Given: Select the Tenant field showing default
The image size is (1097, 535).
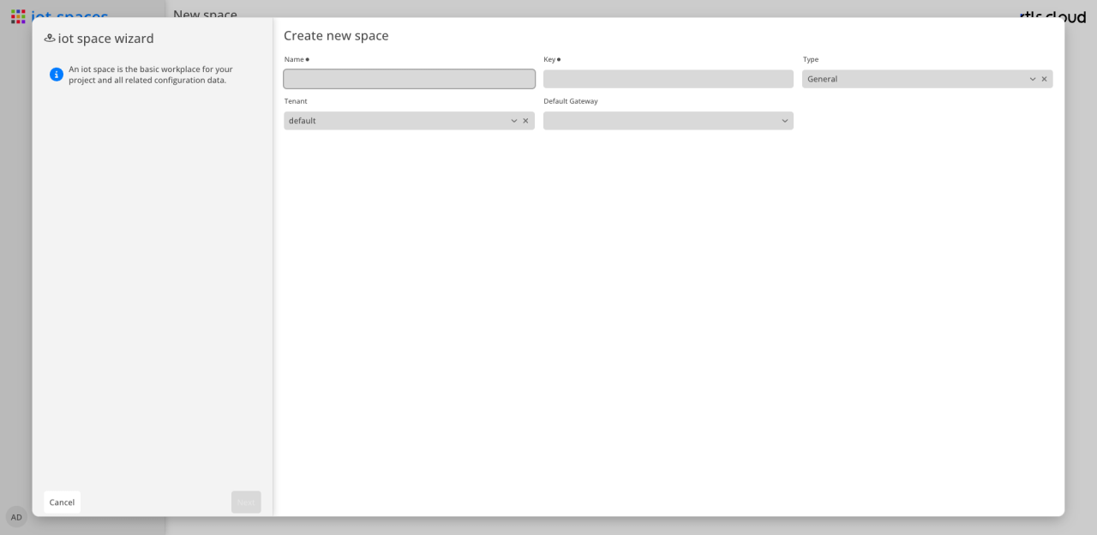Looking at the screenshot, I should point(409,121).
